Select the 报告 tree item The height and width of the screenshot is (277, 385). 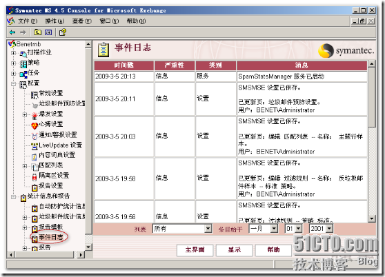45,247
